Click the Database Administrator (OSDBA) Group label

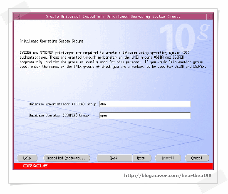click(x=63, y=104)
